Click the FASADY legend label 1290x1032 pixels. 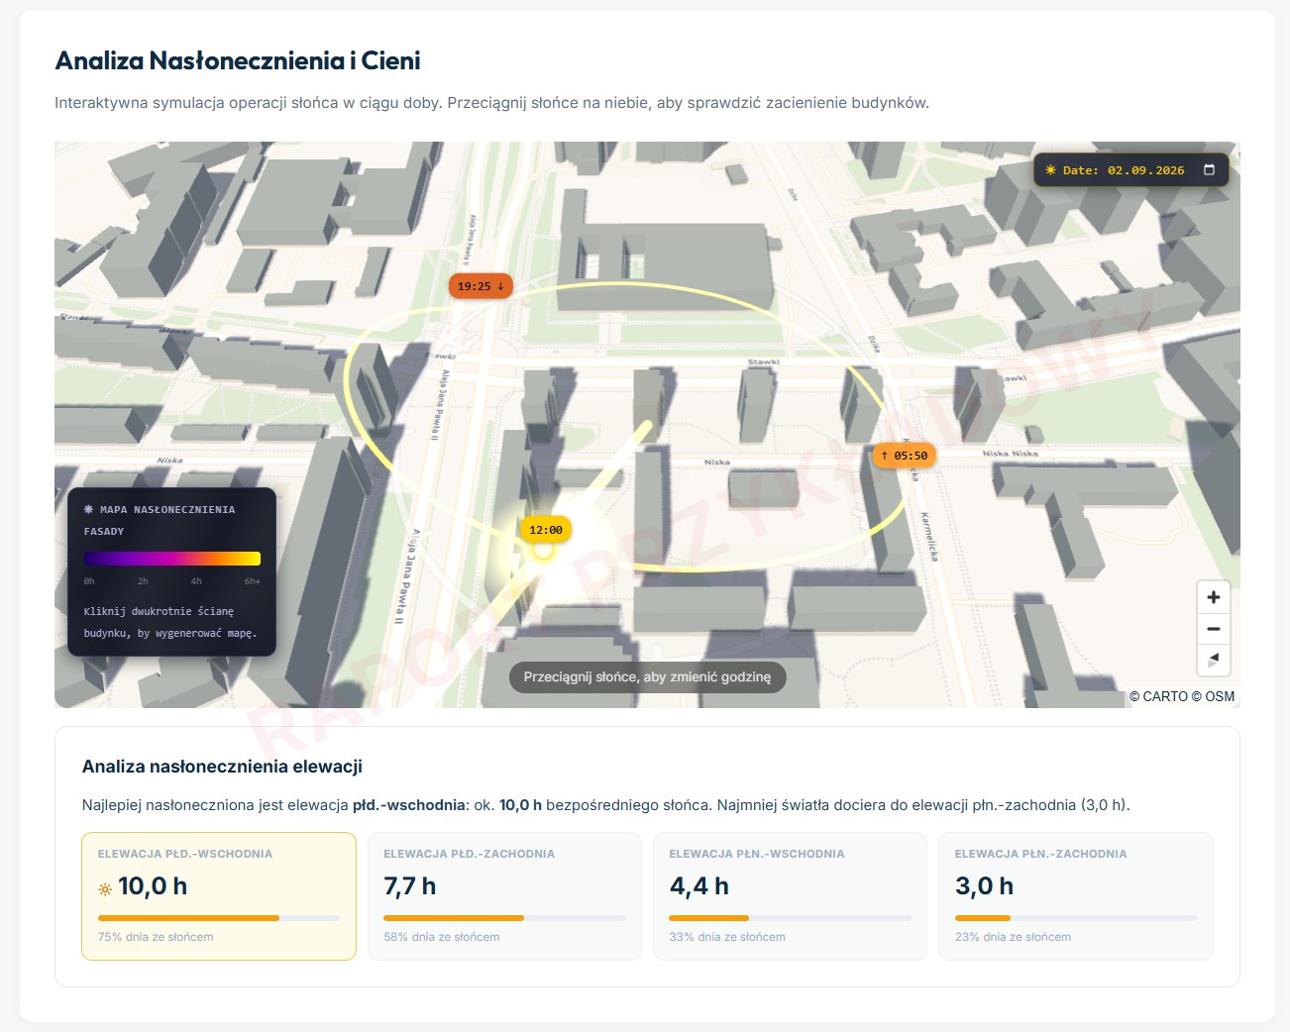click(104, 532)
